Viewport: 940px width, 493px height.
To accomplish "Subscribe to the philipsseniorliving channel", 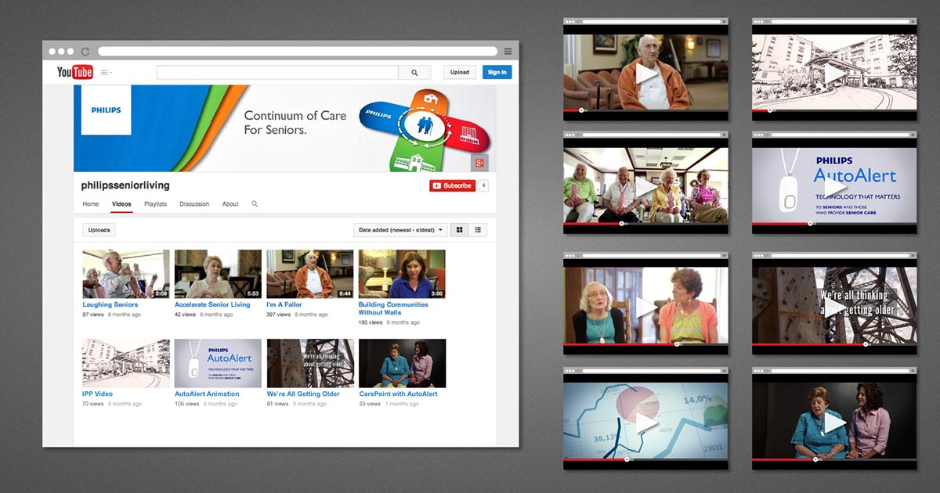I will click(x=452, y=185).
